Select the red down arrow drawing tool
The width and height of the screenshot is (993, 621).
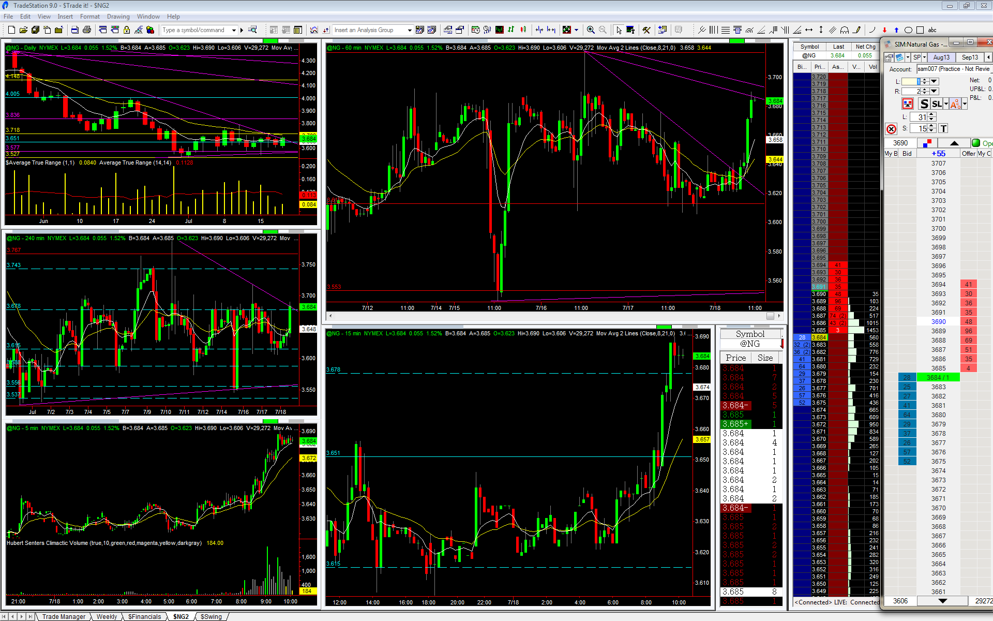click(x=884, y=30)
